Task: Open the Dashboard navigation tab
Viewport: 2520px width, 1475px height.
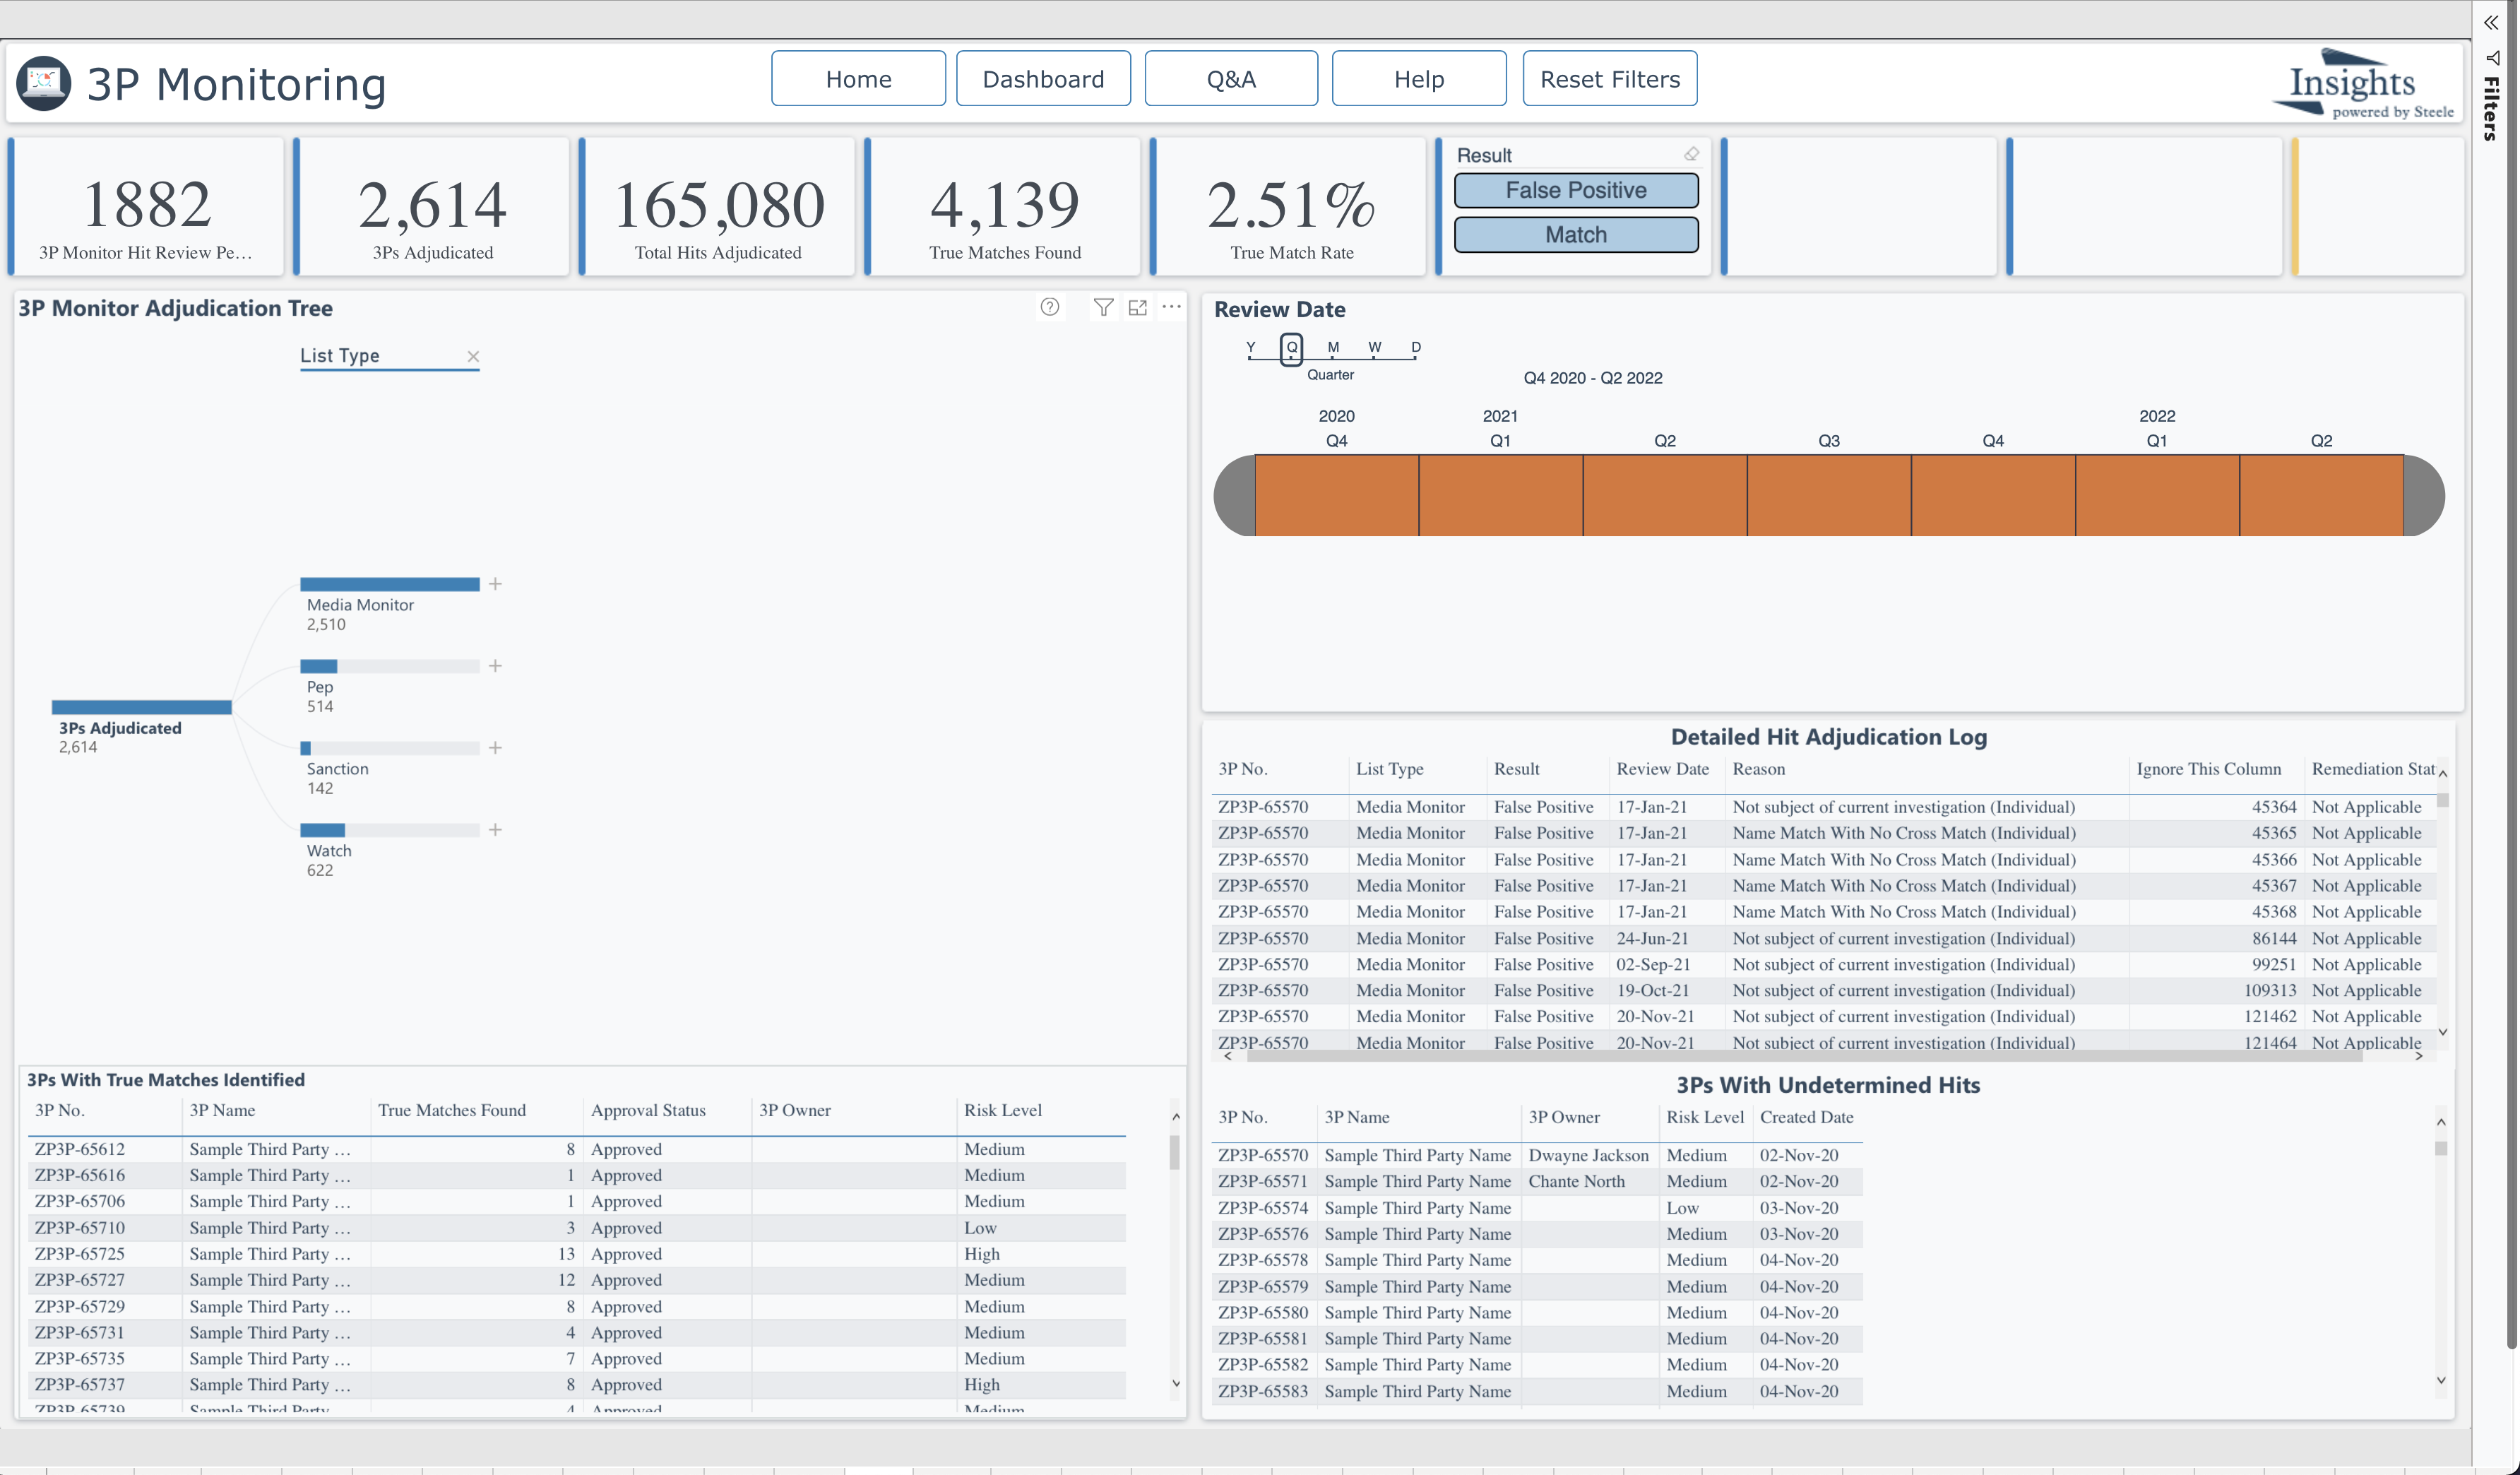Action: [1043, 79]
